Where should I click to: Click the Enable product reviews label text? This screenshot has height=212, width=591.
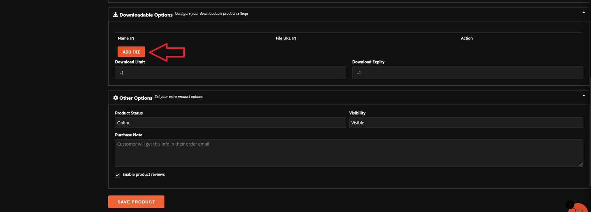[144, 174]
